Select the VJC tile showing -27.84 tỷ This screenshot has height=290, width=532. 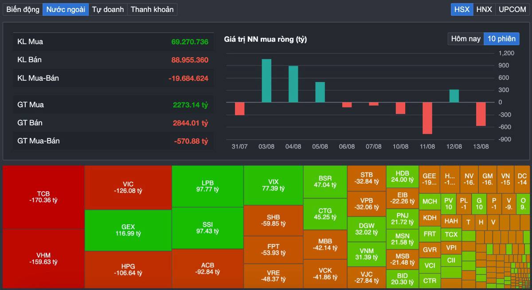click(x=367, y=277)
